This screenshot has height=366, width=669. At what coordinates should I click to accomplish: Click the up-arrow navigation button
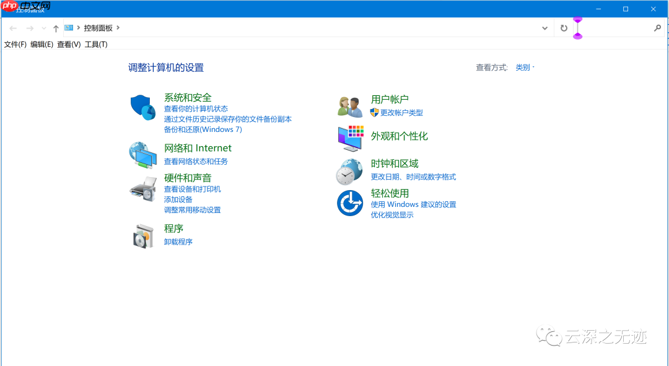coord(55,28)
